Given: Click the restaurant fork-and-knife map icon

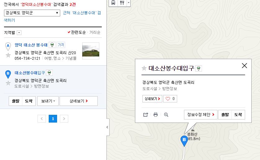Looking at the screenshot, I should [122, 3].
